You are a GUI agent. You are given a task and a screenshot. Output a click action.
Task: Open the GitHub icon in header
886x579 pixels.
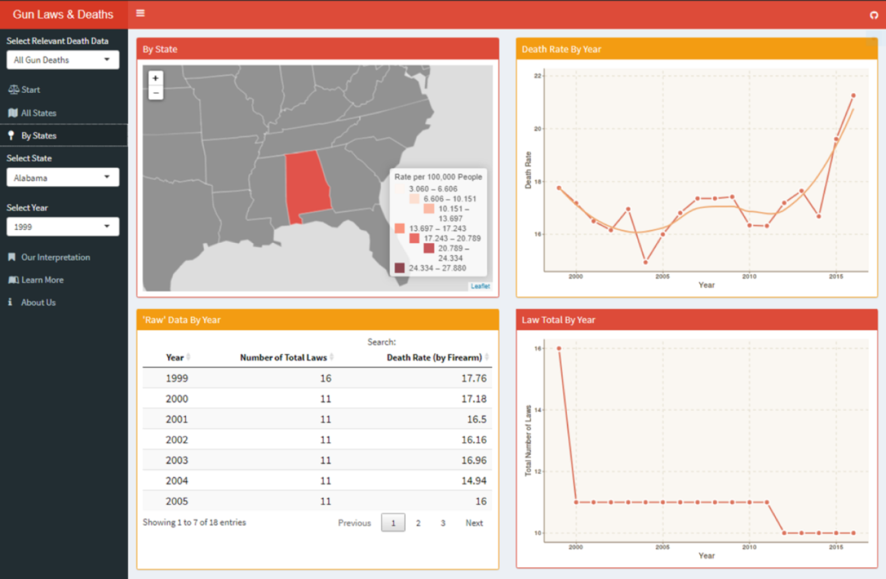pos(874,15)
